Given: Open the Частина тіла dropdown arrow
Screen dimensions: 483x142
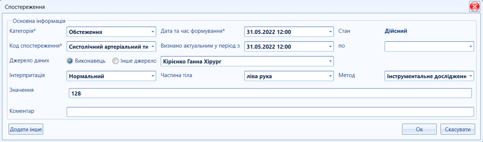Looking at the screenshot, I should (x=331, y=76).
